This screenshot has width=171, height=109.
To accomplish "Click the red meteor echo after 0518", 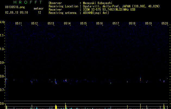I will tap(140, 79).
